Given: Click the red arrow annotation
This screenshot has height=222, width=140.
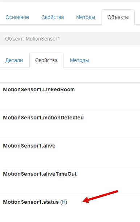Looking at the screenshot, I should point(100,197).
